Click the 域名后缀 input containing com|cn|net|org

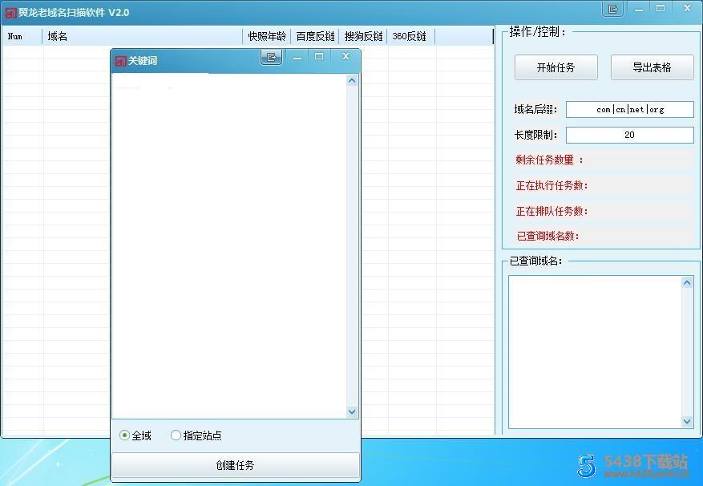pos(629,109)
